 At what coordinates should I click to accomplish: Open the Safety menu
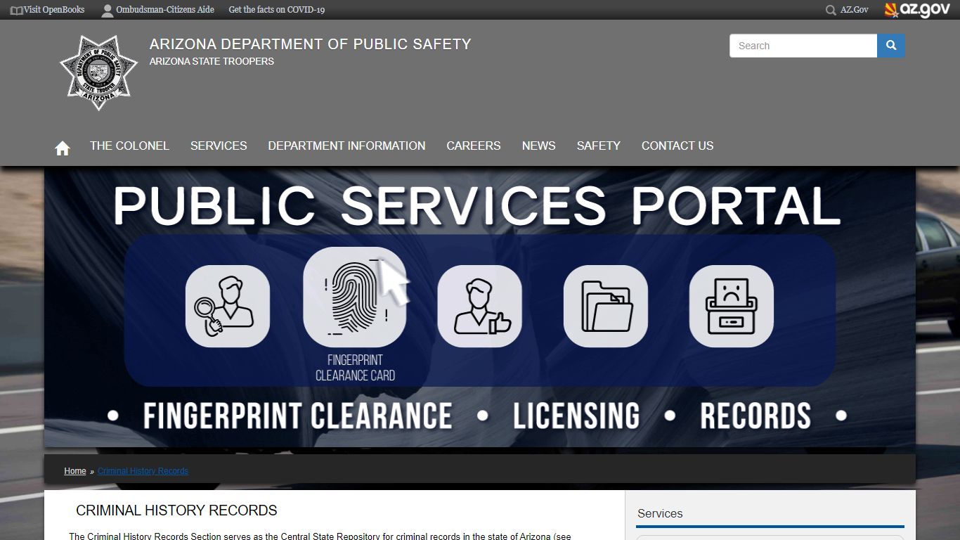pos(599,146)
